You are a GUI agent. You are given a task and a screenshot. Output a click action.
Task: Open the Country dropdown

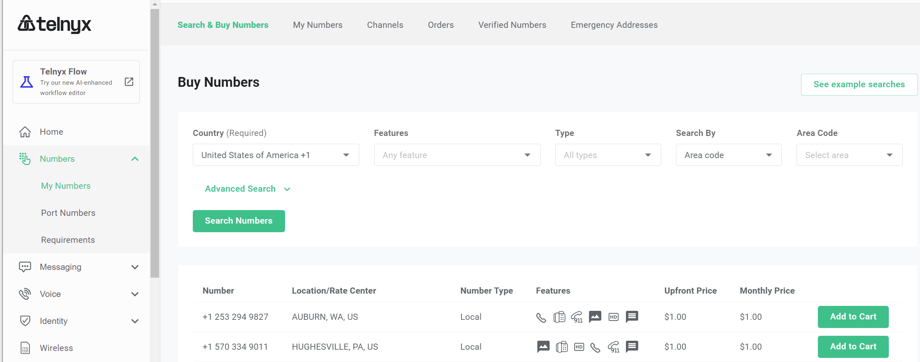click(276, 155)
